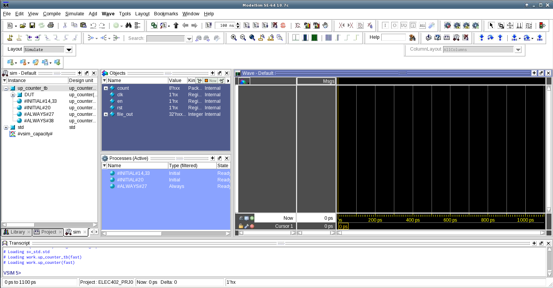Increase run length with stepper up arrow
Viewport: 553px width, 288px height.
pyautogui.click(x=238, y=24)
